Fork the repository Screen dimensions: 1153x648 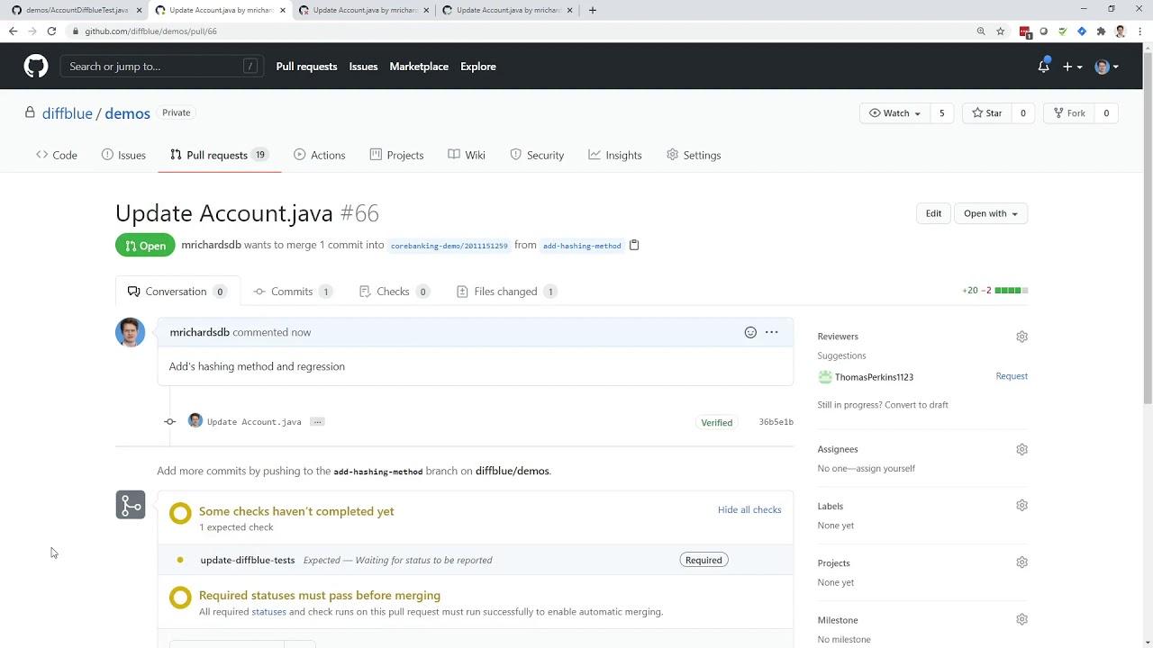click(1068, 113)
